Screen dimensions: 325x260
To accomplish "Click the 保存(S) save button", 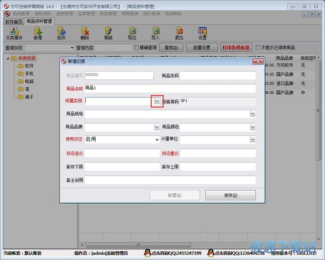I will coord(231,195).
